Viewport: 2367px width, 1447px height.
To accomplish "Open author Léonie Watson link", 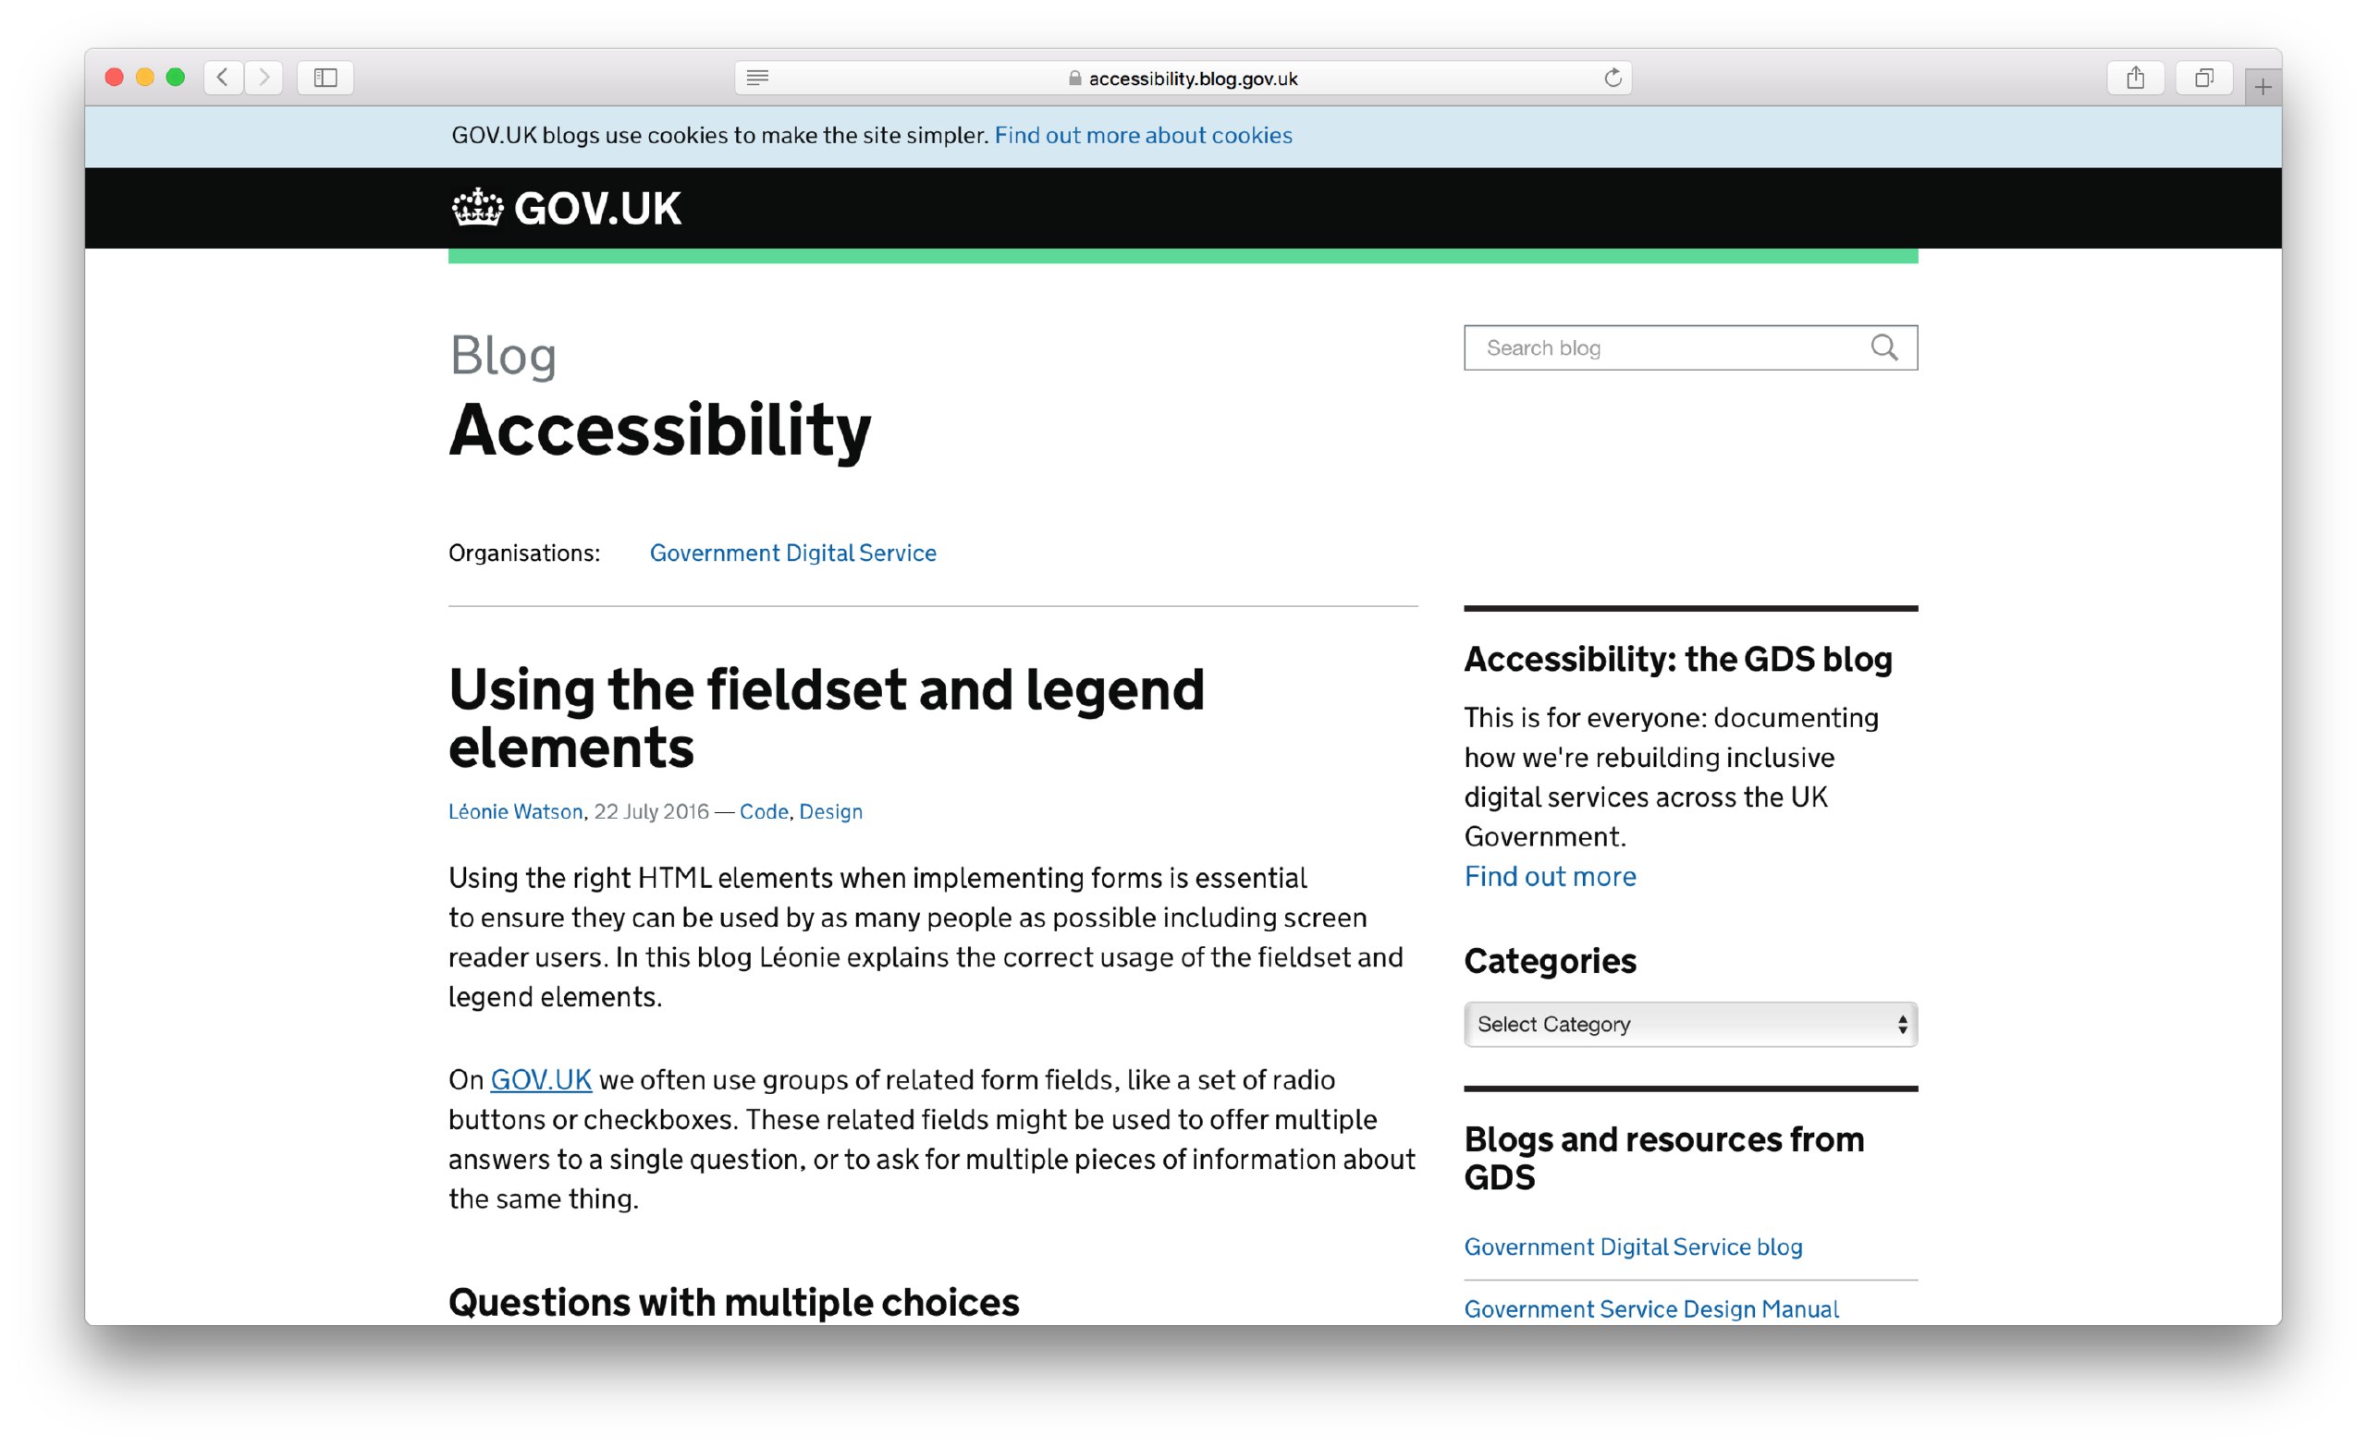I will (x=516, y=811).
